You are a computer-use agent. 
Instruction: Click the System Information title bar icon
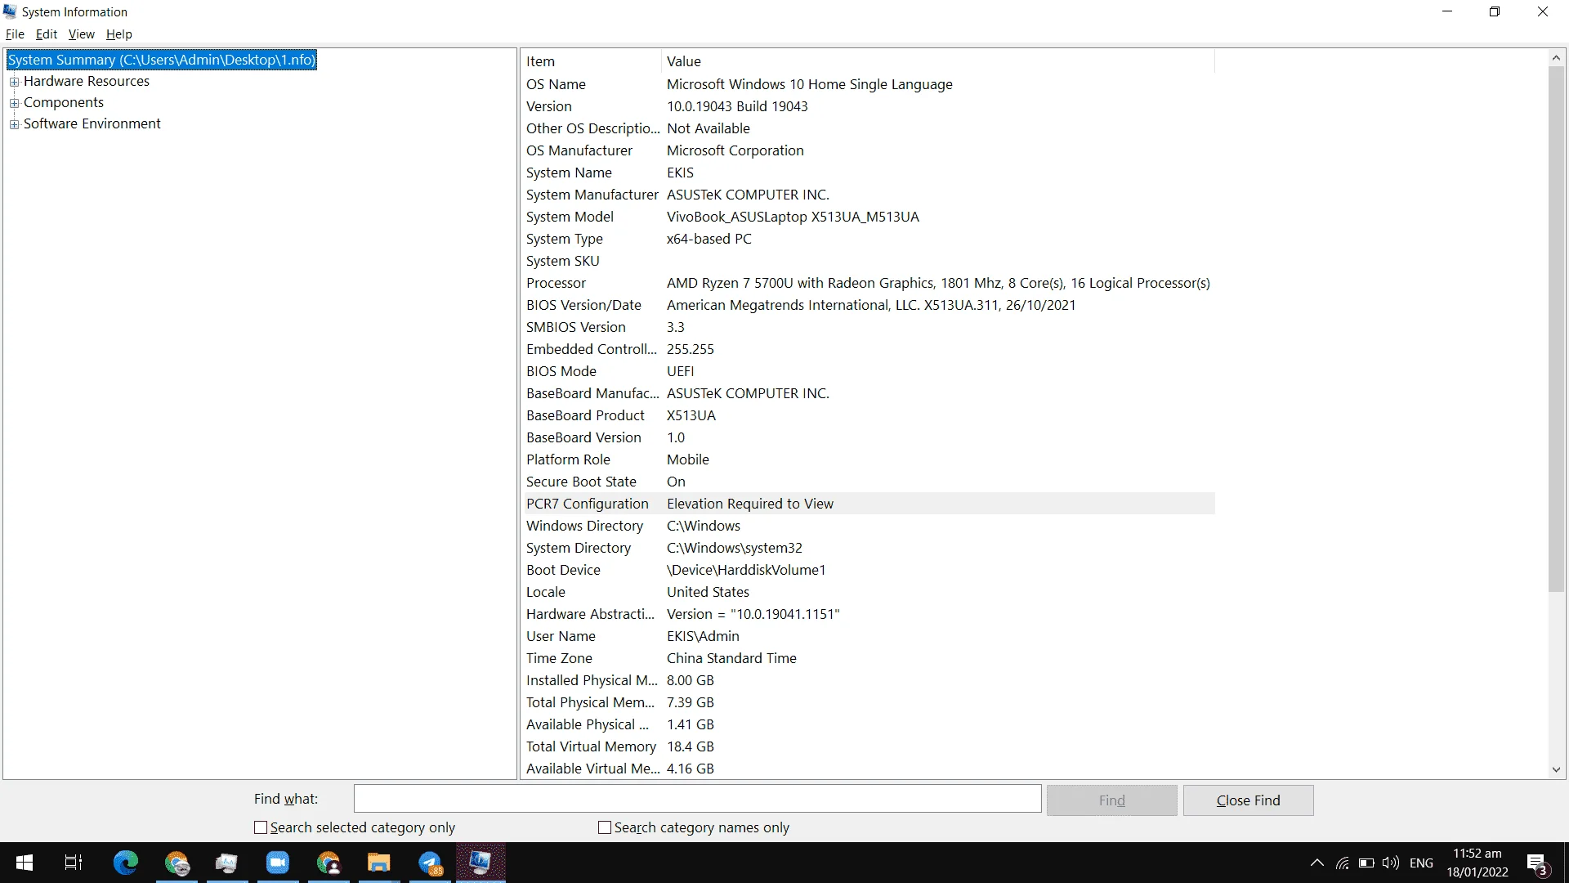tap(10, 11)
